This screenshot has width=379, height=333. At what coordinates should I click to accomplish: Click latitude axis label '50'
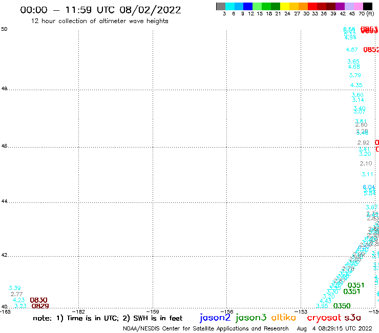[x=4, y=29]
